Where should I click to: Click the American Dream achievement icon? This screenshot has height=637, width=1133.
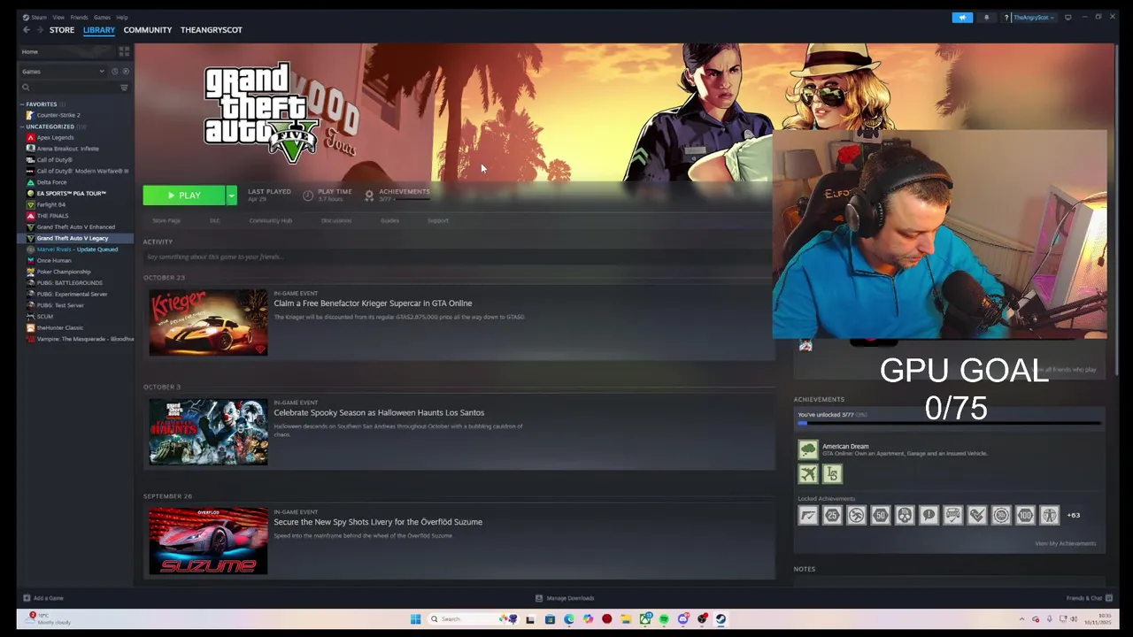[808, 449]
